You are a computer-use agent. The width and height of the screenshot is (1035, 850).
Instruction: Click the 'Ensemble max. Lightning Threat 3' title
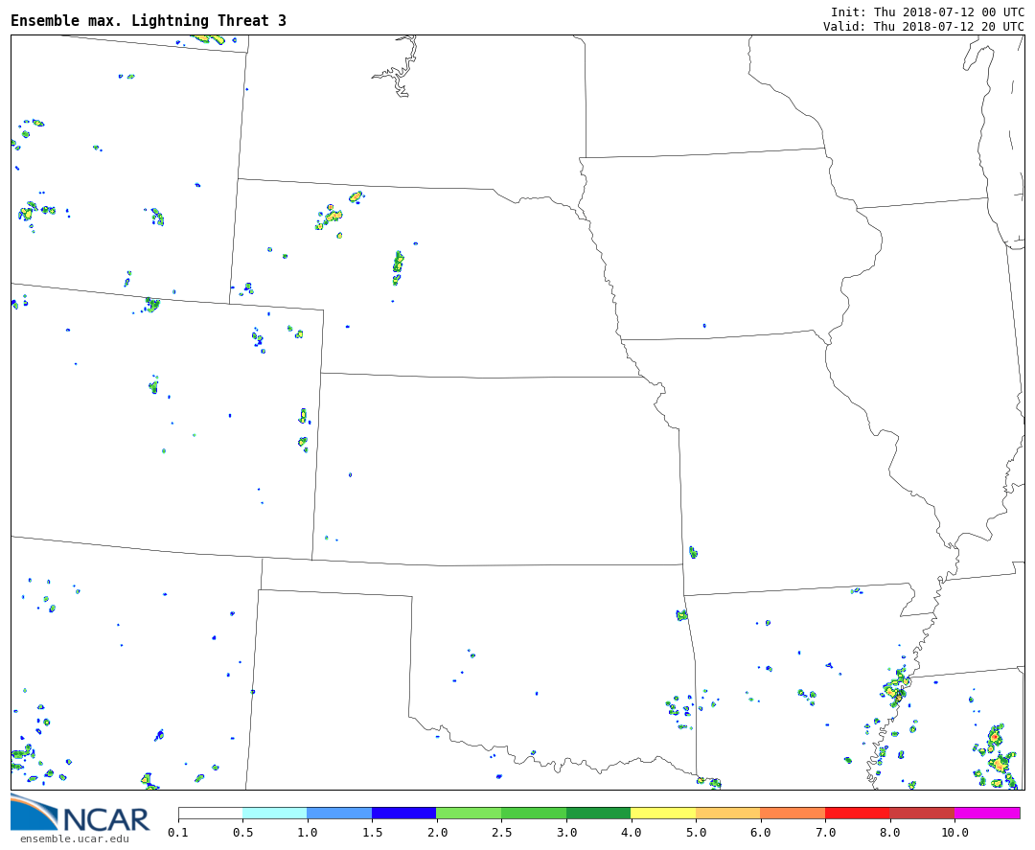pyautogui.click(x=149, y=21)
